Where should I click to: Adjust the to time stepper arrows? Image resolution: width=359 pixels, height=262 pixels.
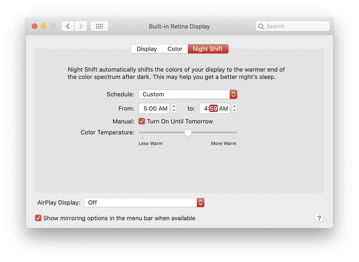[234, 108]
